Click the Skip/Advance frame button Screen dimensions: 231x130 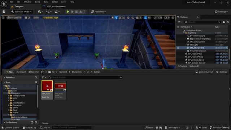pos(72,12)
